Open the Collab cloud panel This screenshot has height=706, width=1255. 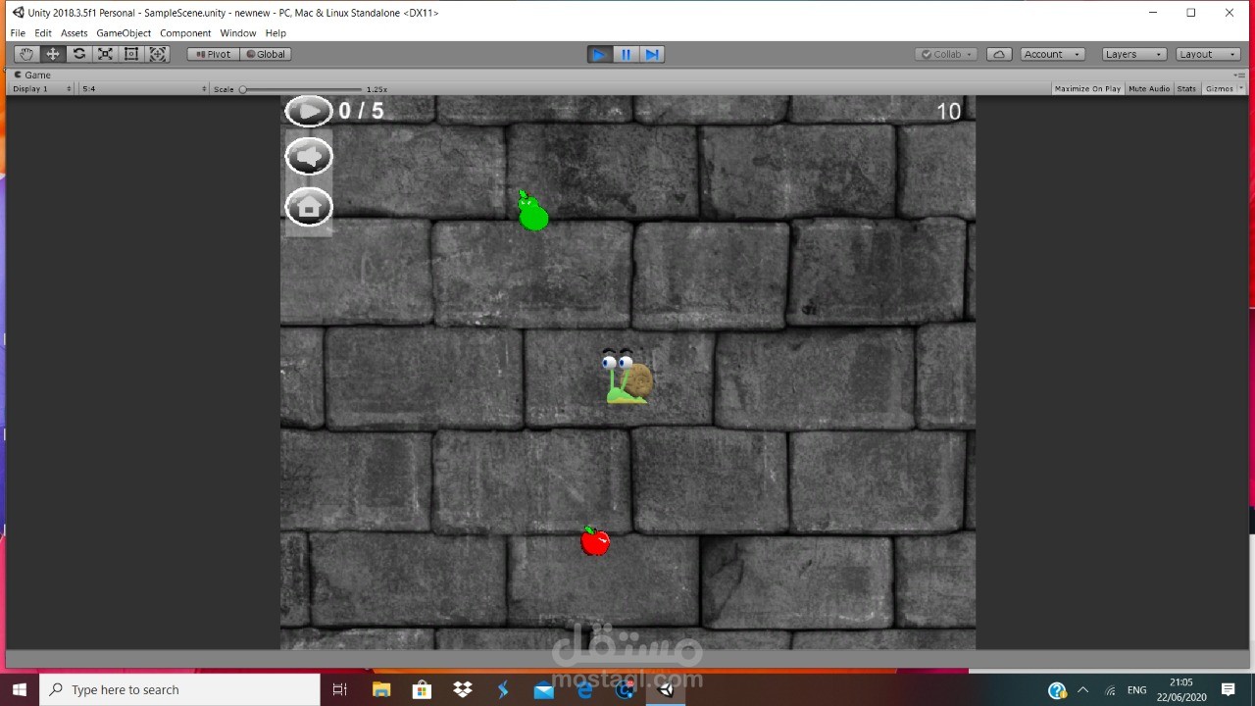pyautogui.click(x=998, y=54)
